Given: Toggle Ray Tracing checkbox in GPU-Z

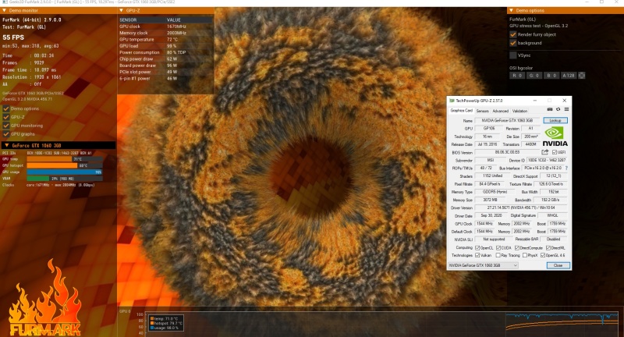Looking at the screenshot, I should (x=498, y=255).
